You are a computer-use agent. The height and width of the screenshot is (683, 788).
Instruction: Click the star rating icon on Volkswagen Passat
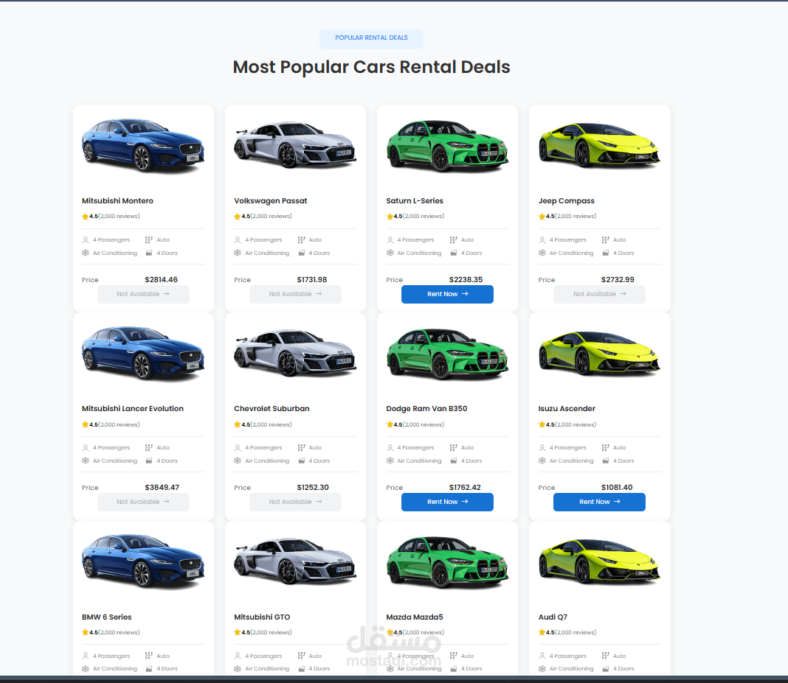237,217
